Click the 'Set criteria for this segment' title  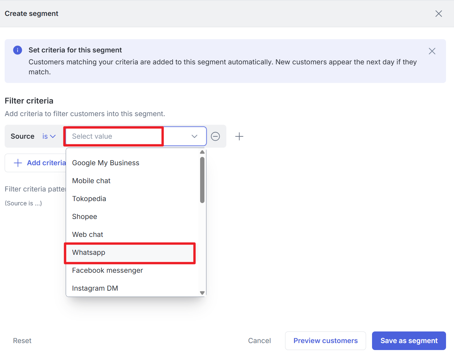75,50
